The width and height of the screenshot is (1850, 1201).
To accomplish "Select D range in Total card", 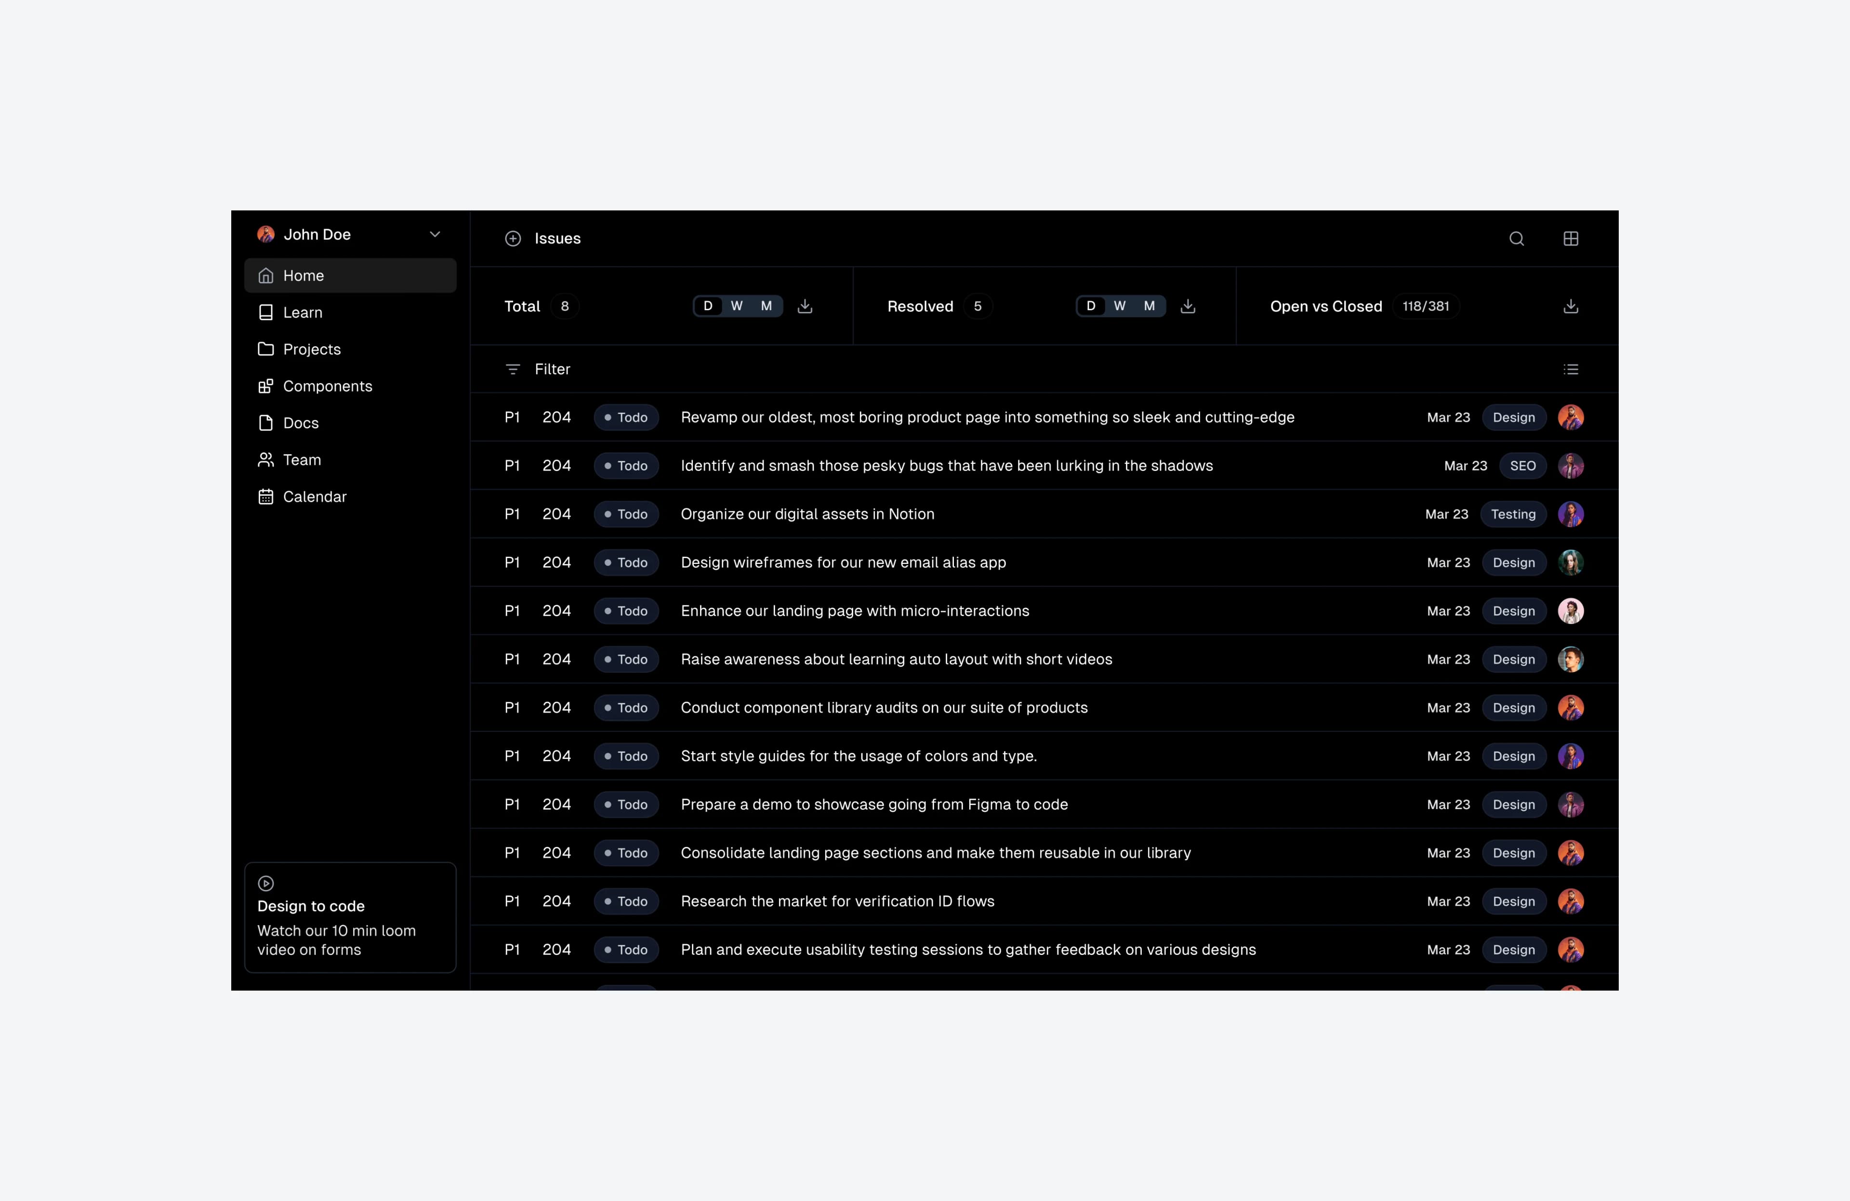I will pyautogui.click(x=707, y=306).
